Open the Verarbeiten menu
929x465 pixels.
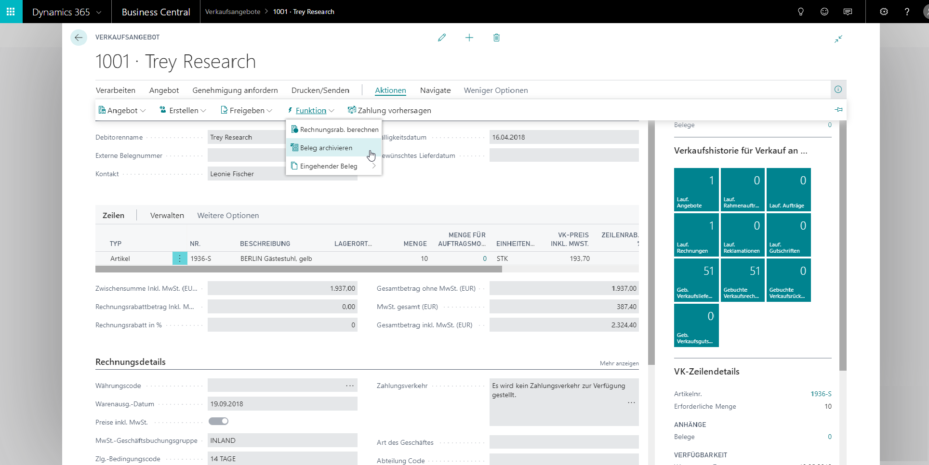116,90
